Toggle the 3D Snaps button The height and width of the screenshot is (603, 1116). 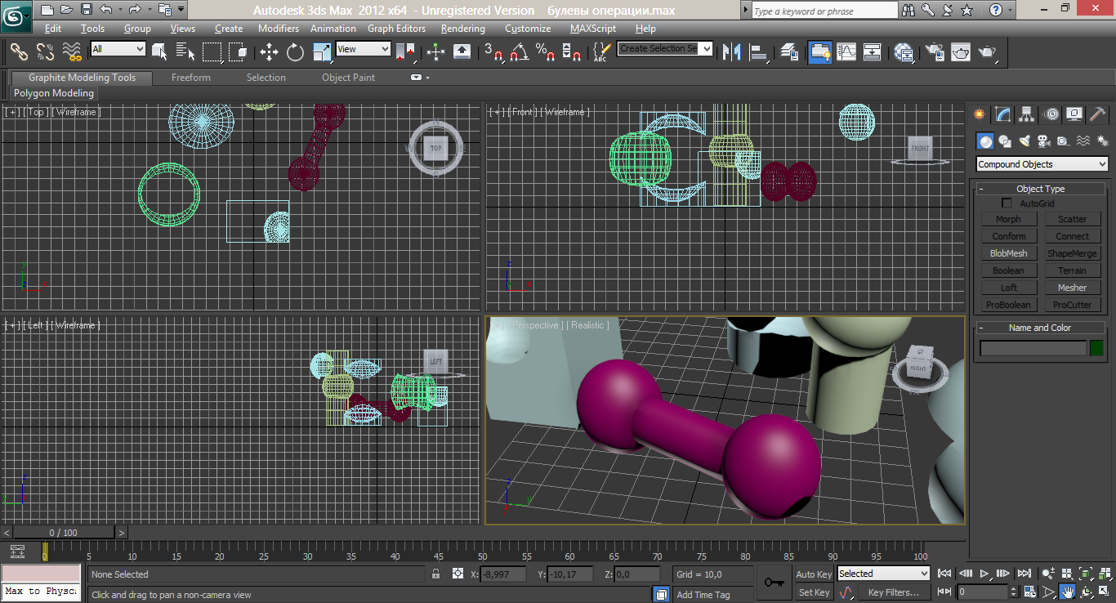click(x=493, y=52)
